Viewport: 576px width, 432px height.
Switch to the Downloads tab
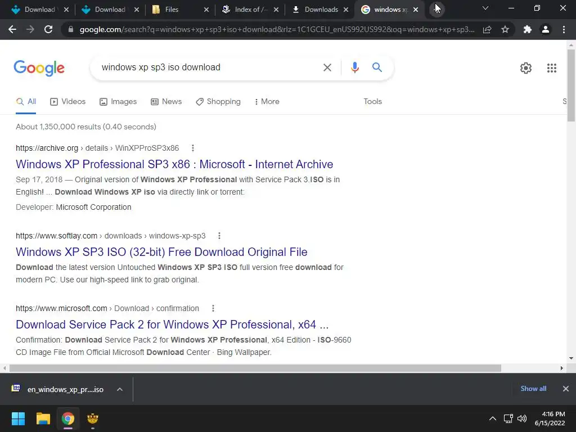[316, 10]
